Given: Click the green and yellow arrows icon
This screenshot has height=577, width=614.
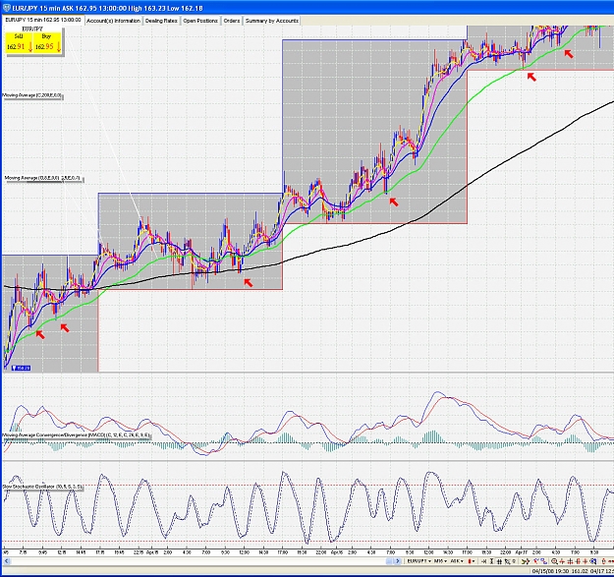Looking at the screenshot, I should pyautogui.click(x=526, y=561).
